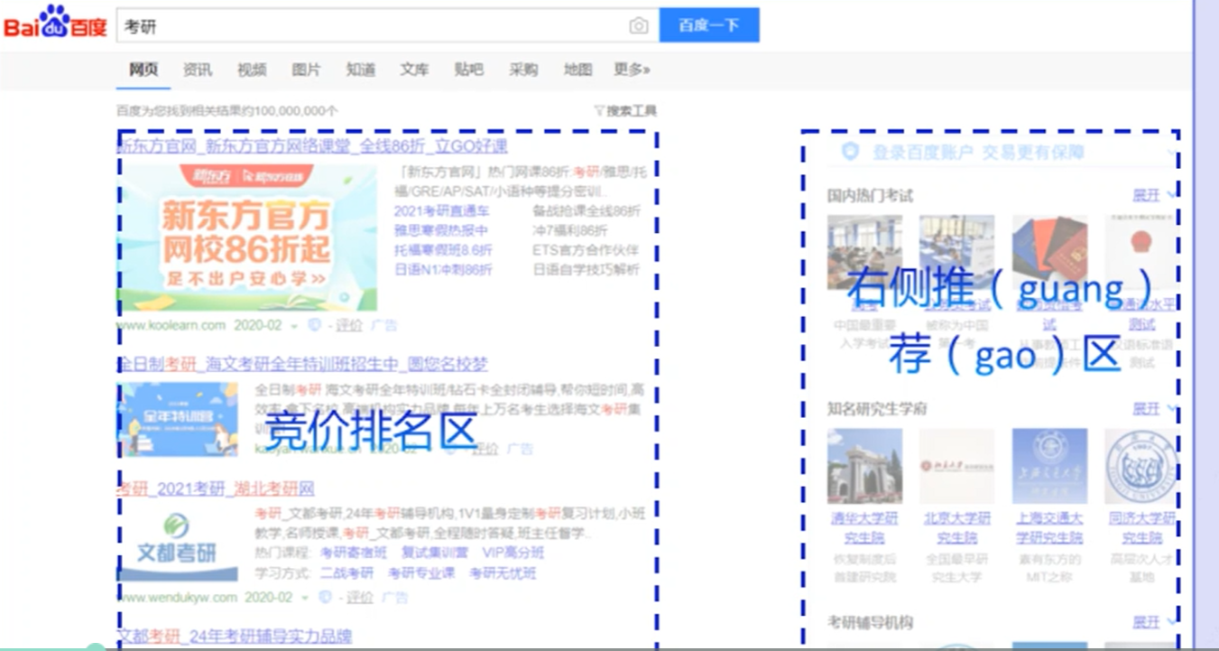Viewport: 1219px width, 651px height.
Task: Click the www.koolearn.com URL
Action: (x=172, y=325)
